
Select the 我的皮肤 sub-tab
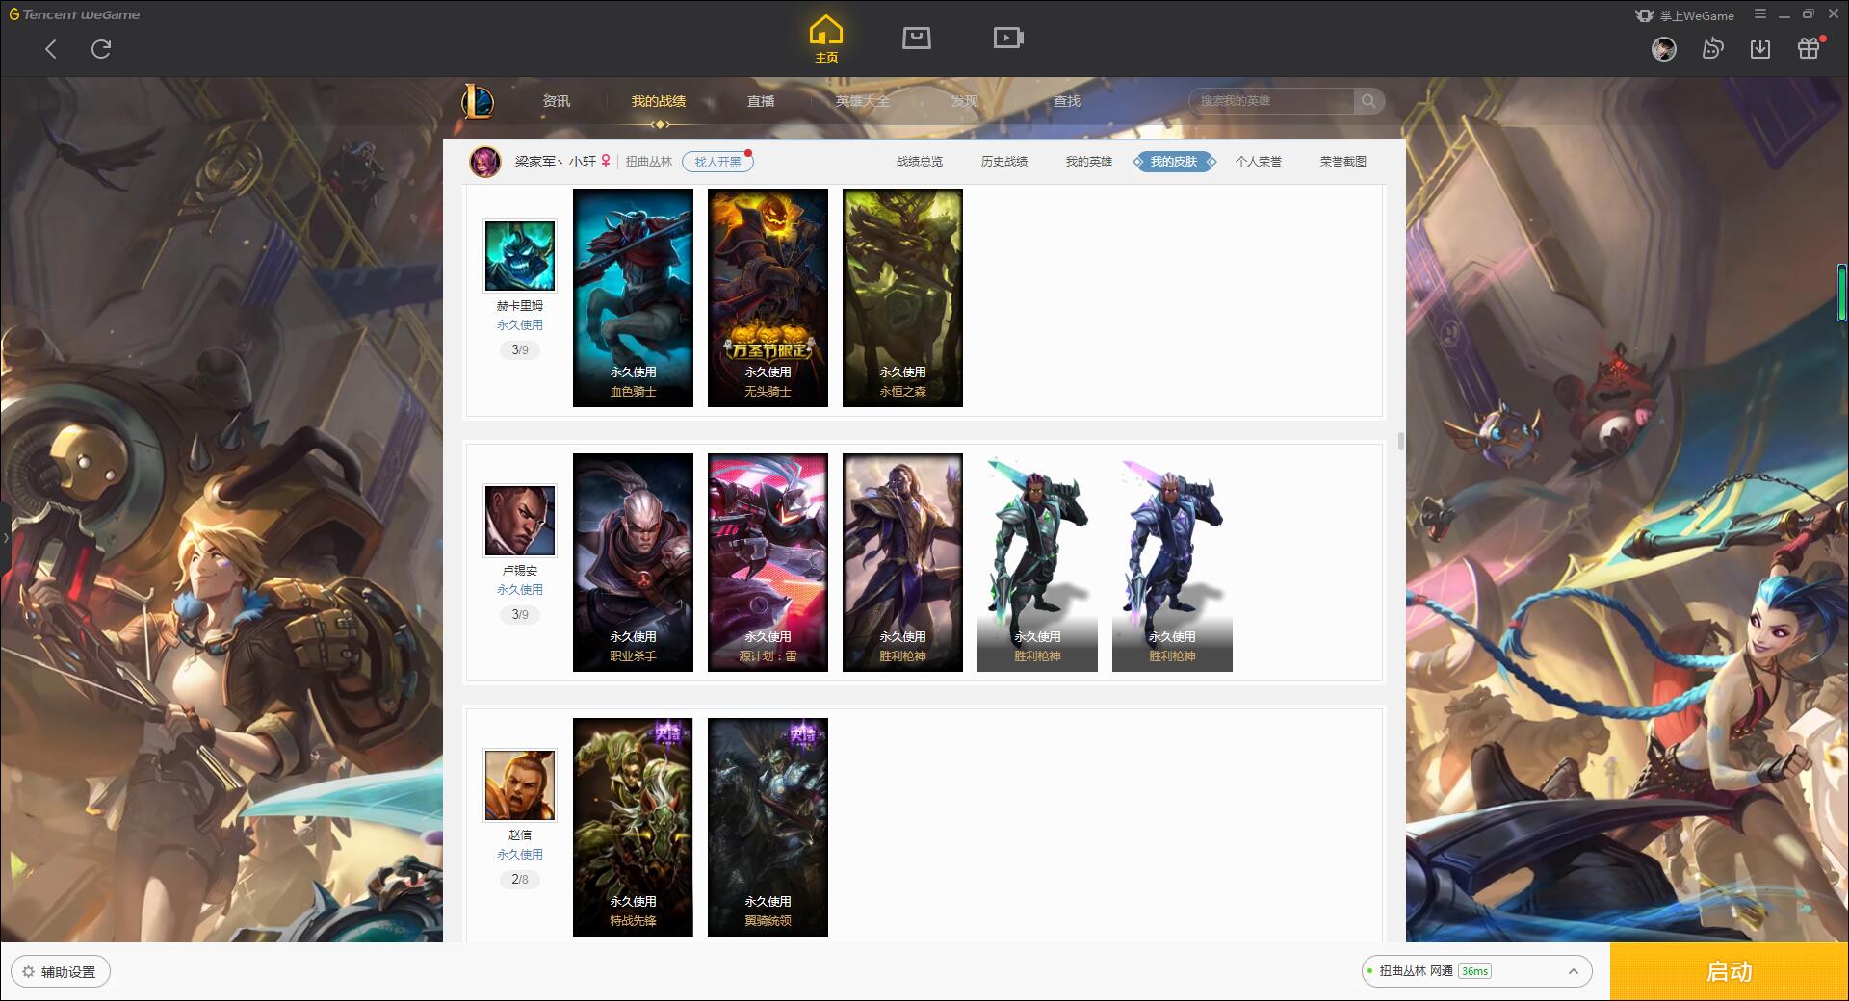1174,162
